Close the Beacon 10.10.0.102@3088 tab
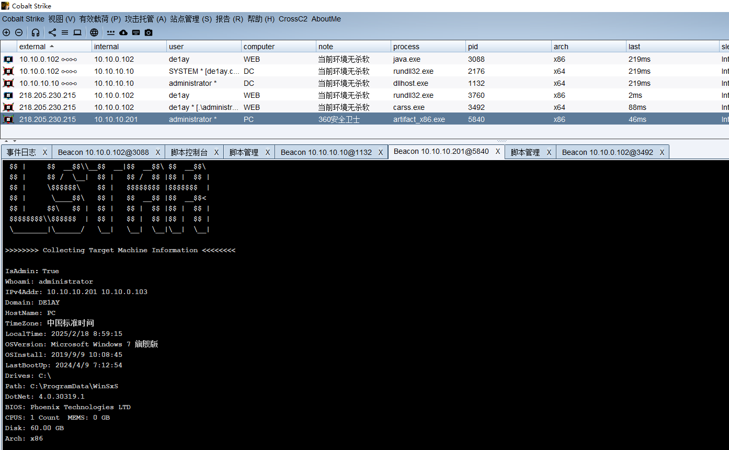The image size is (729, 450). coord(158,152)
